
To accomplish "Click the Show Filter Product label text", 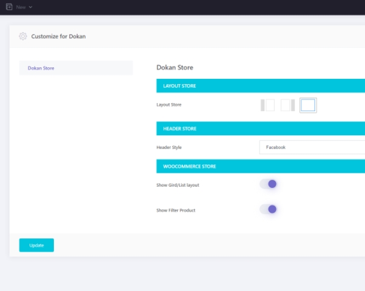I will 176,210.
